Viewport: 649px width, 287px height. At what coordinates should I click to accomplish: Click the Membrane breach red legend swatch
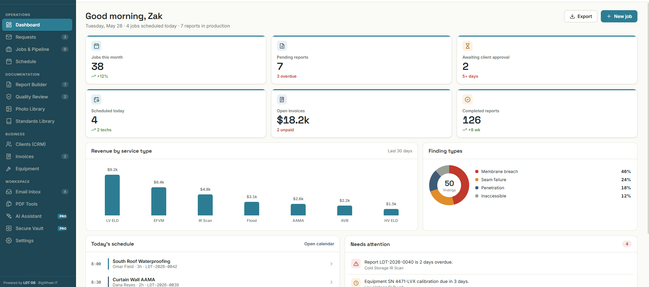[x=477, y=172]
